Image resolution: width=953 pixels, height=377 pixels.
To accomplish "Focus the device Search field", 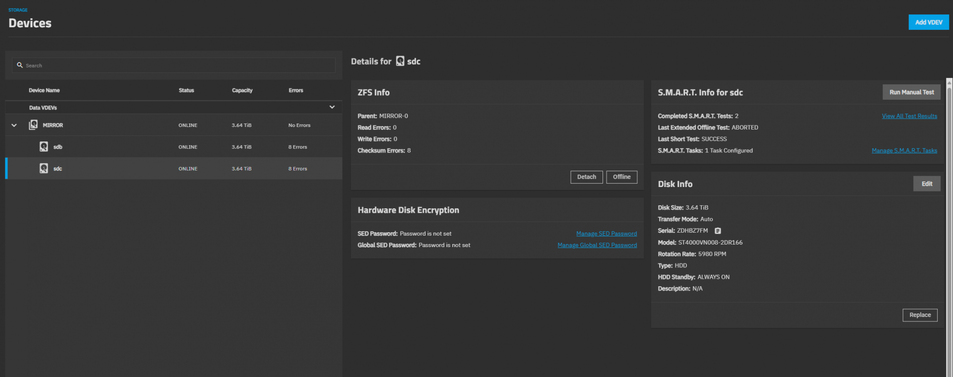I will coord(174,65).
